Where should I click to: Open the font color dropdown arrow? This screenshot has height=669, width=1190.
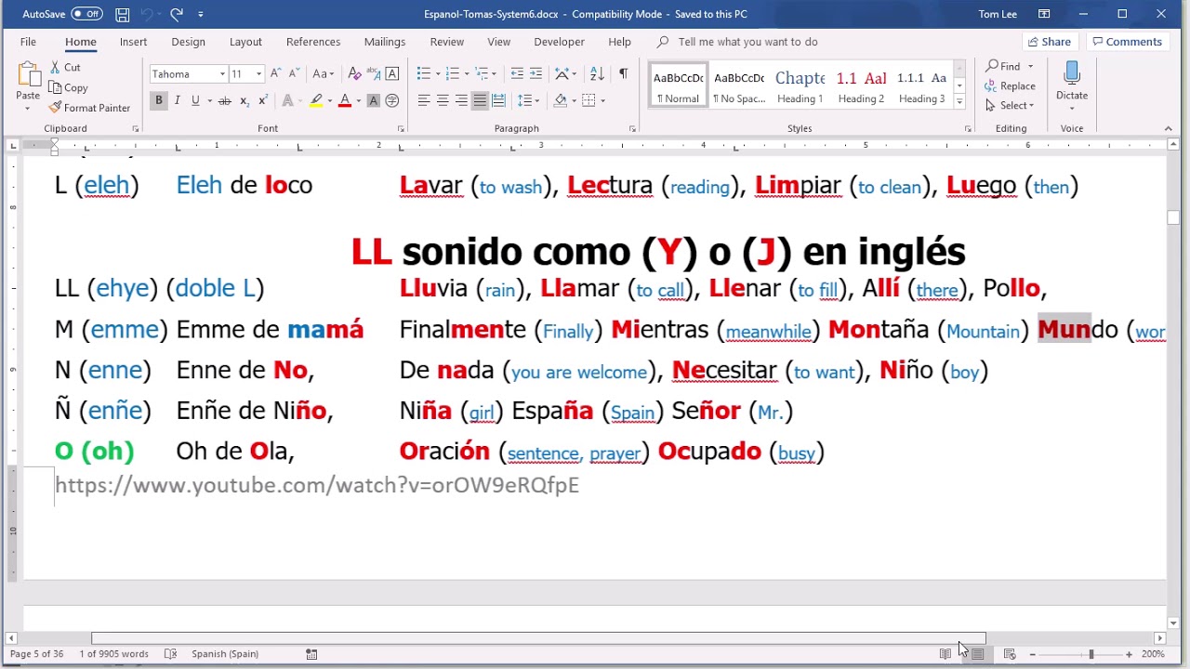[358, 100]
